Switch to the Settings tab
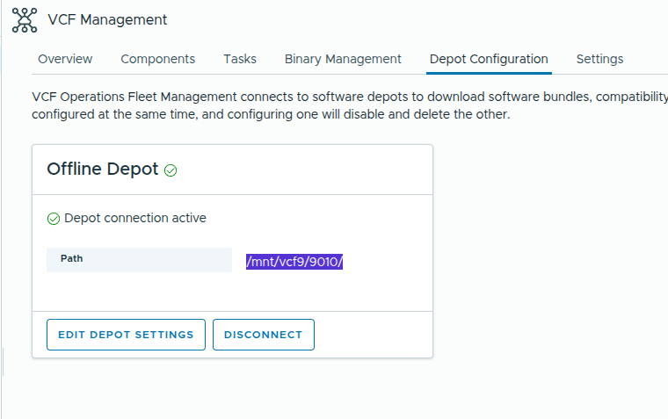This screenshot has height=419, width=668. click(599, 59)
